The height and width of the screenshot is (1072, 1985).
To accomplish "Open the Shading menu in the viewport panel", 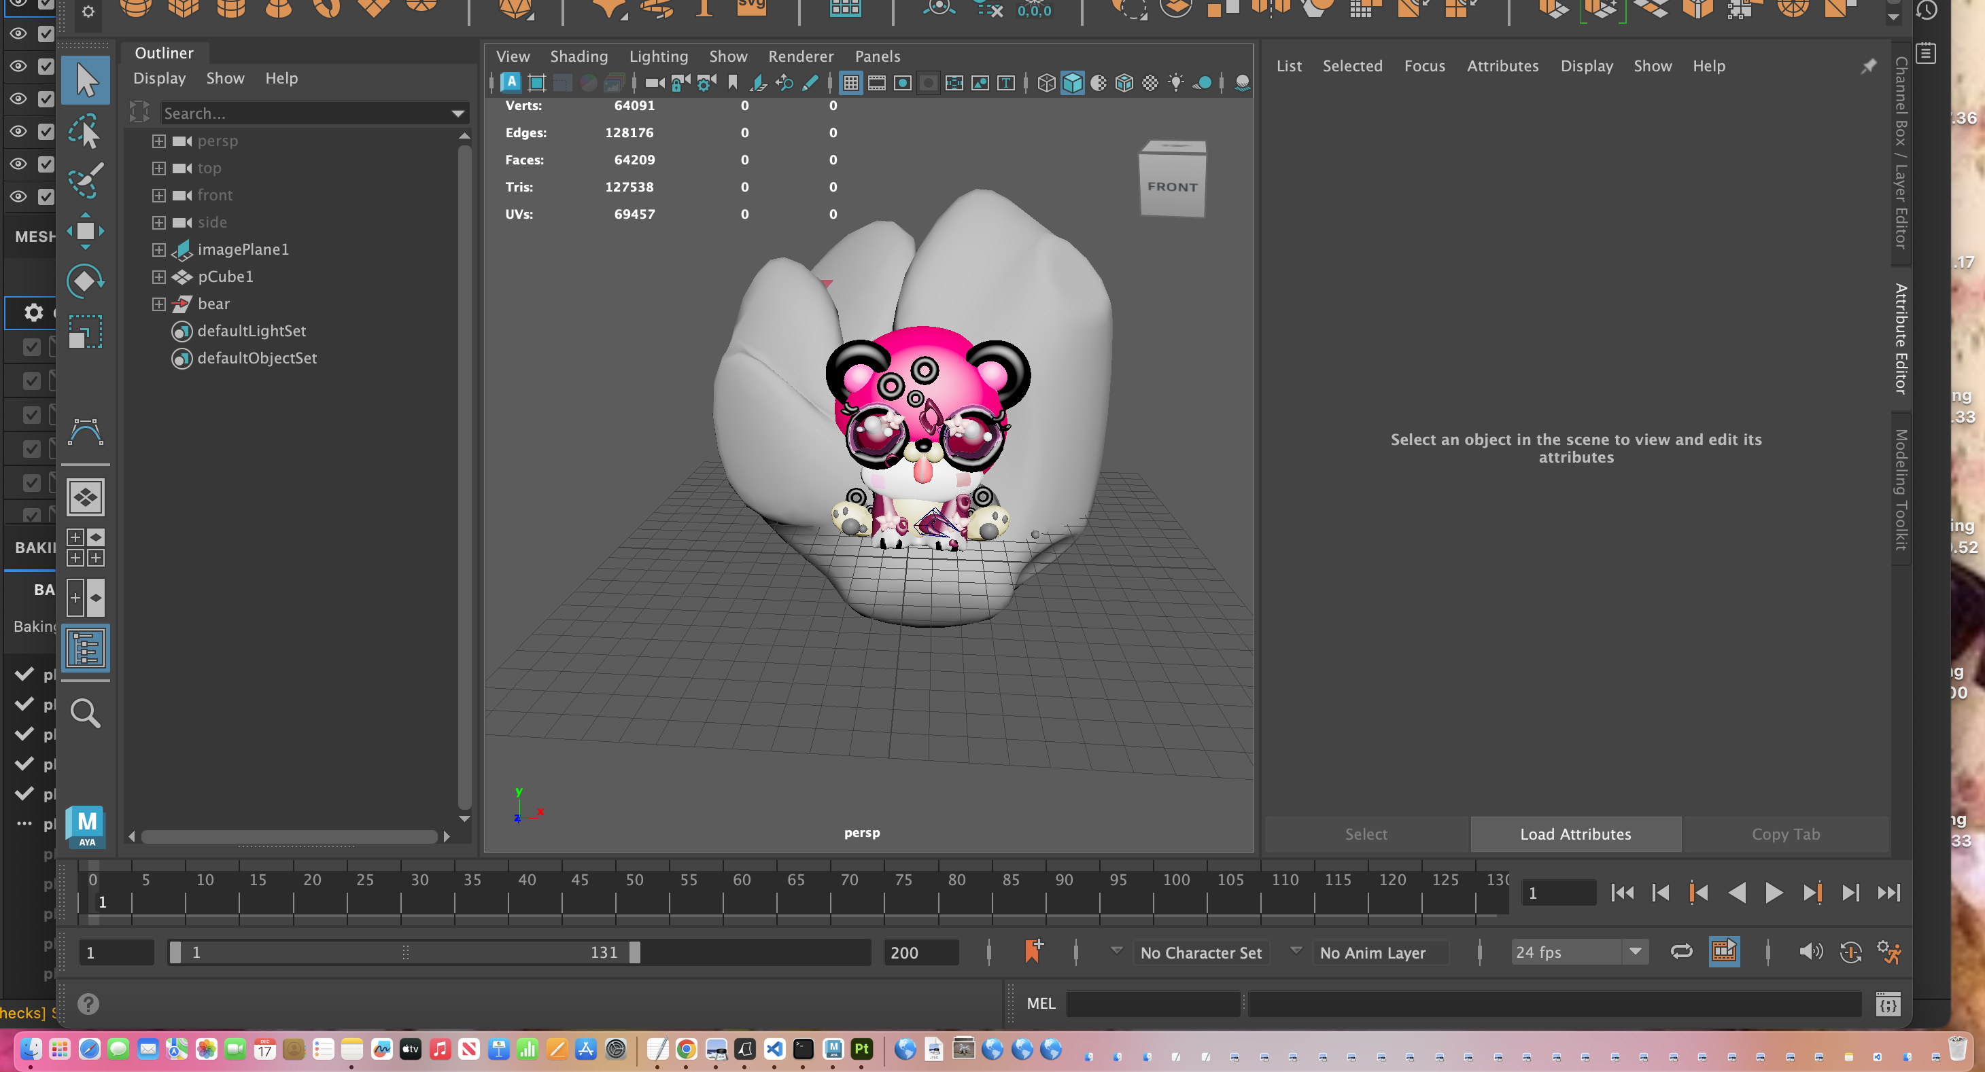I will coord(579,56).
